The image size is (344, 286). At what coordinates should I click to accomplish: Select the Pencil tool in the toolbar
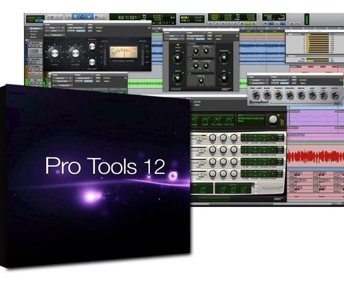point(103,16)
